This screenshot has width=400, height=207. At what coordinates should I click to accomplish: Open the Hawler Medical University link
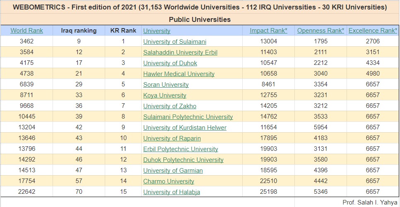pyautogui.click(x=178, y=74)
